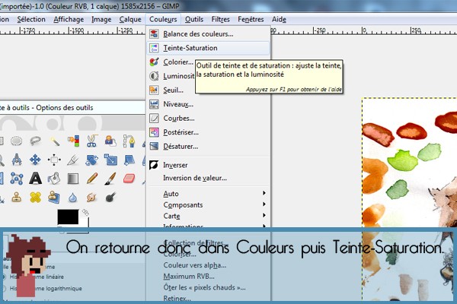This screenshot has height=304, width=457.
Task: Select the Cage Transform tool
Action: (17, 179)
